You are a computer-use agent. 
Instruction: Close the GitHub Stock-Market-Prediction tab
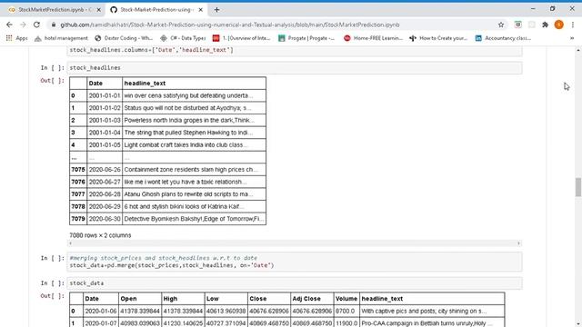click(200, 10)
